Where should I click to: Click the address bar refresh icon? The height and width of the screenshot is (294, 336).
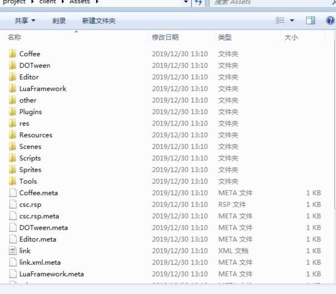point(199,3)
